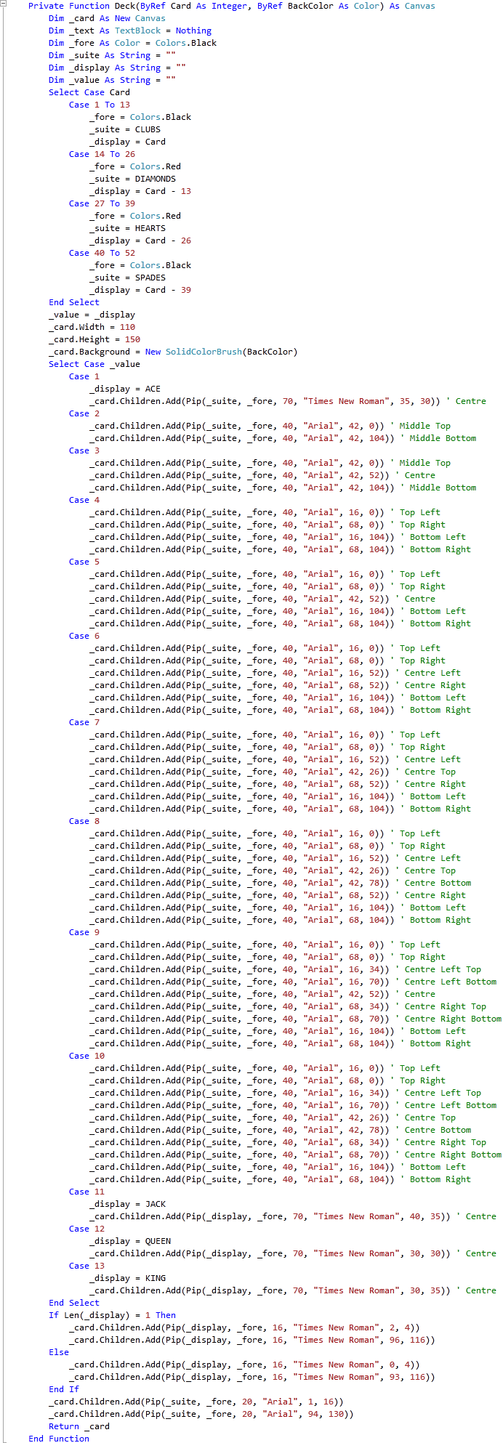Click the Pip line ending '1, 16))'

(x=196, y=1402)
